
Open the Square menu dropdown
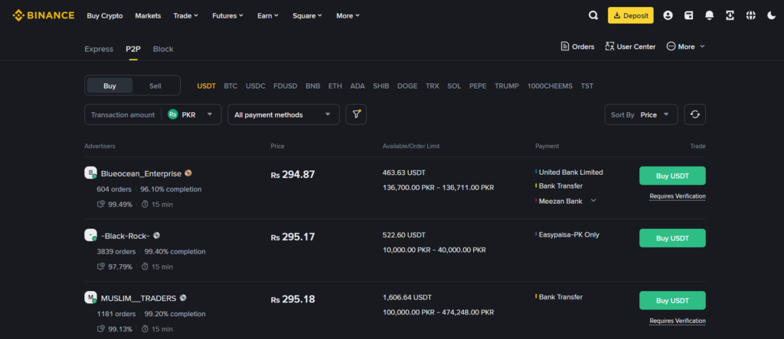[308, 15]
